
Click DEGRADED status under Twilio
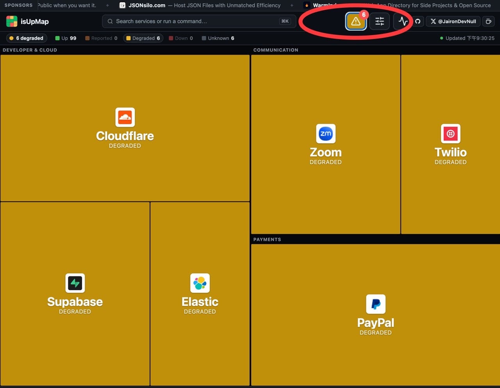click(451, 162)
